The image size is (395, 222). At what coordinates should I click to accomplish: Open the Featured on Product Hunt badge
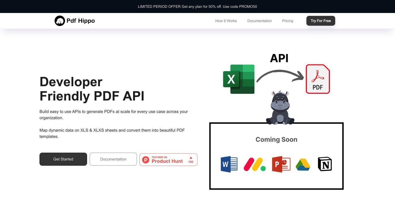click(168, 160)
